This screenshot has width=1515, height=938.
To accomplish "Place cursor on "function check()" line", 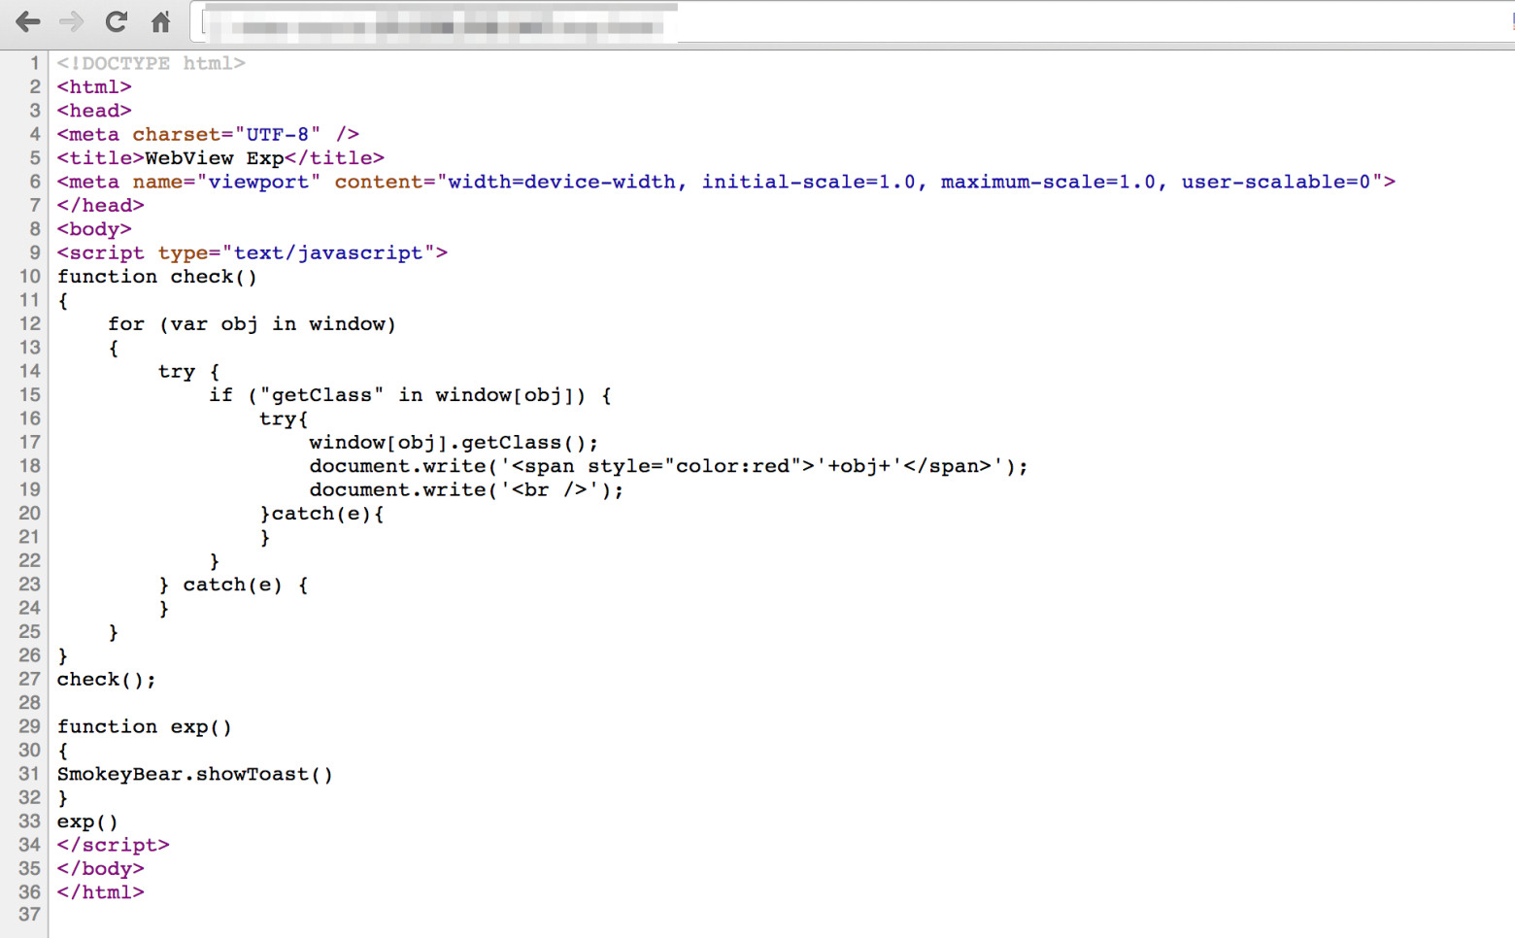I will pos(156,277).
